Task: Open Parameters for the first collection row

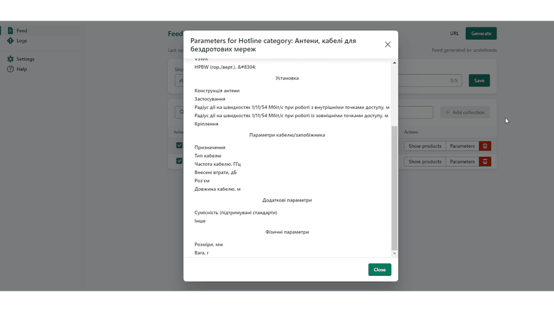Action: 462,146
